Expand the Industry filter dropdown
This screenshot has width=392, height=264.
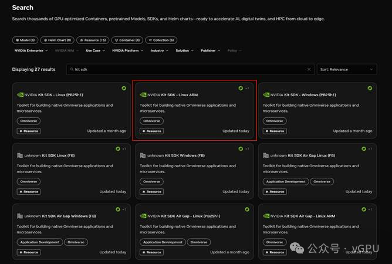[159, 50]
